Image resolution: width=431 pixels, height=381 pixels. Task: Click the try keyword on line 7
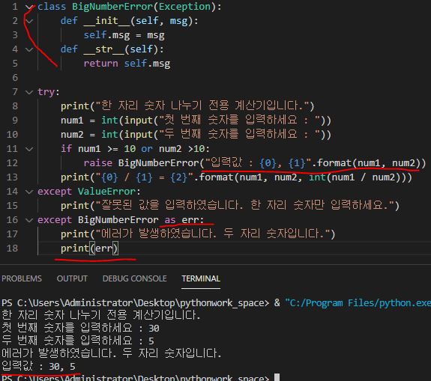pyautogui.click(x=46, y=92)
